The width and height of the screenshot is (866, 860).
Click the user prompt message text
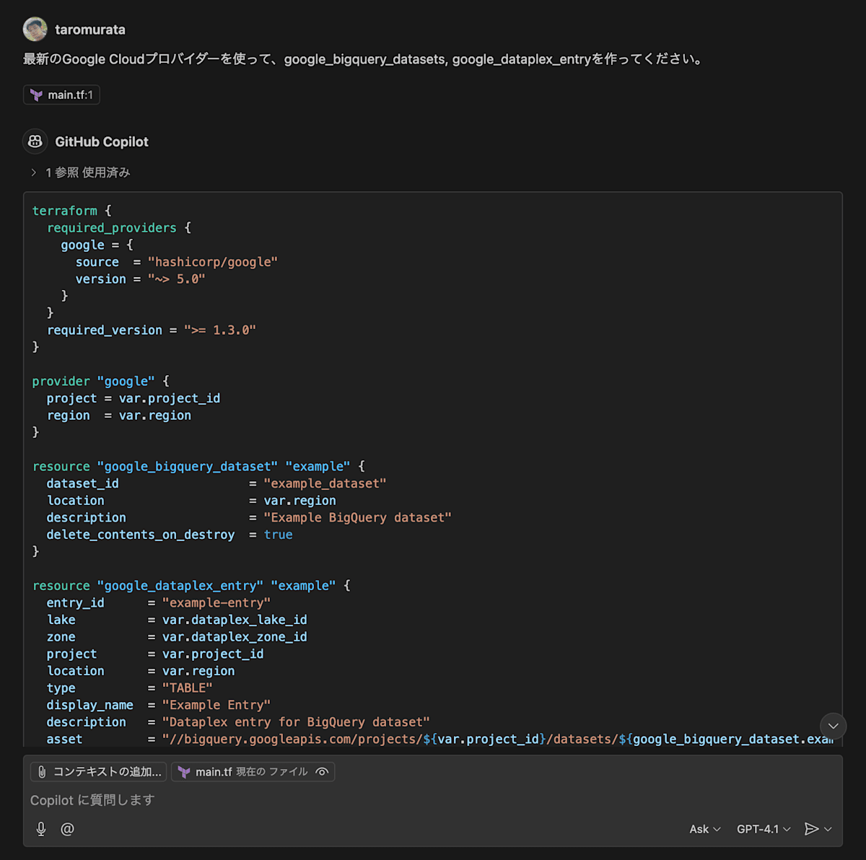click(x=364, y=59)
